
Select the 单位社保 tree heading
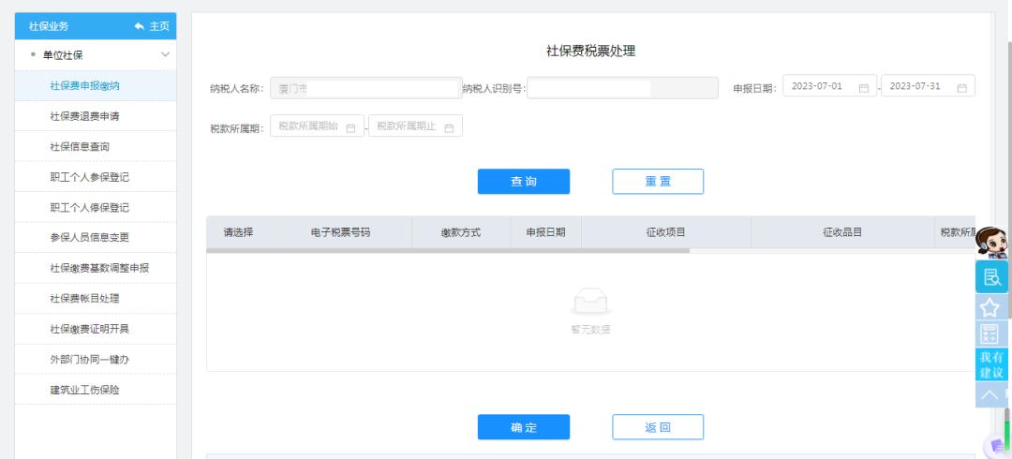coord(63,55)
